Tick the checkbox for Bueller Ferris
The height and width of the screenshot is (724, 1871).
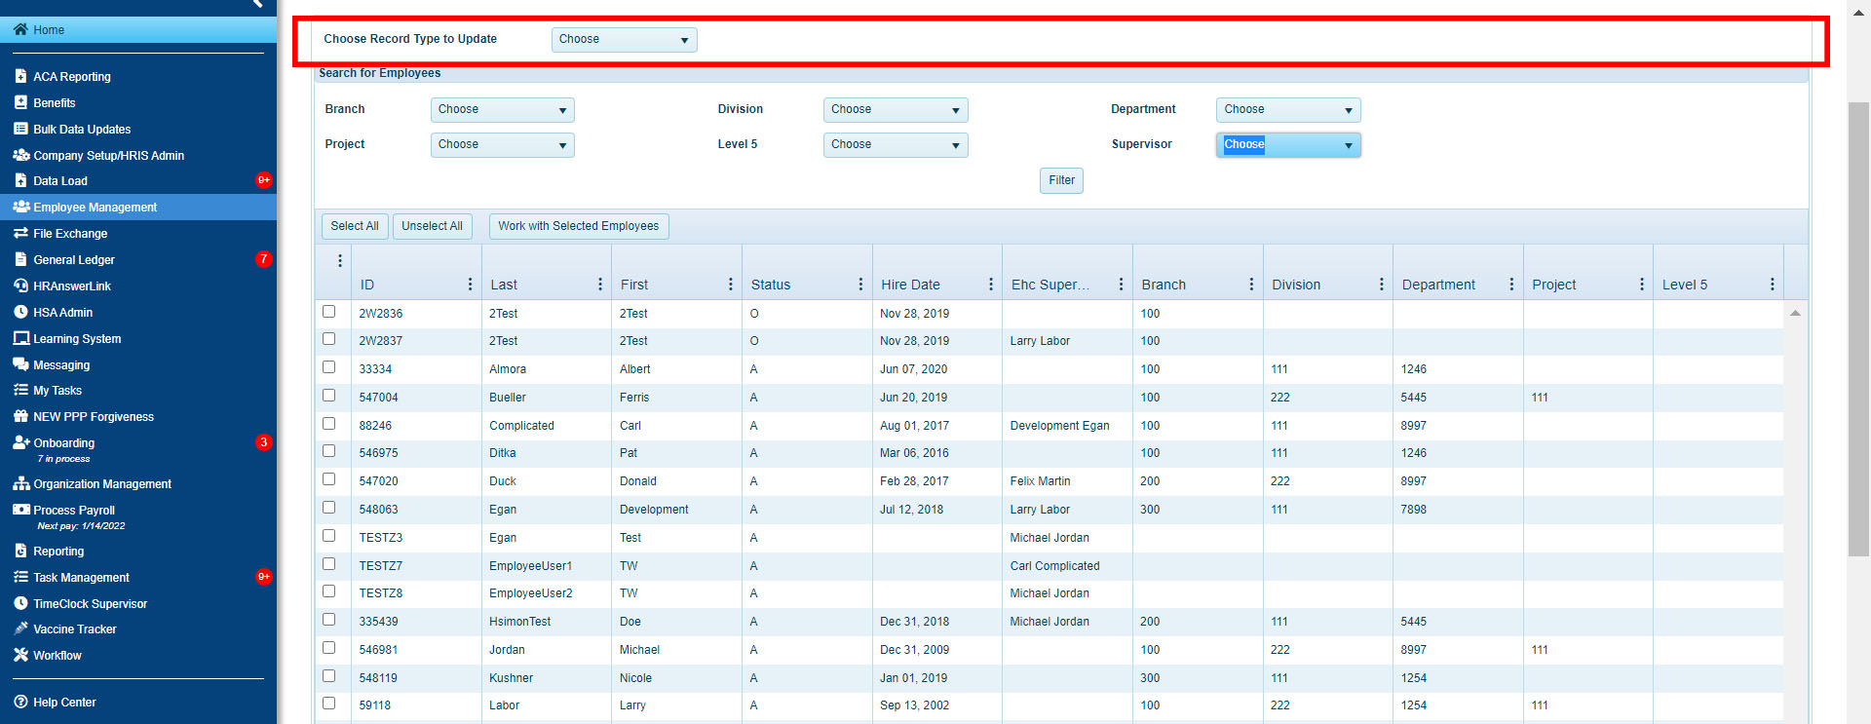pos(328,396)
